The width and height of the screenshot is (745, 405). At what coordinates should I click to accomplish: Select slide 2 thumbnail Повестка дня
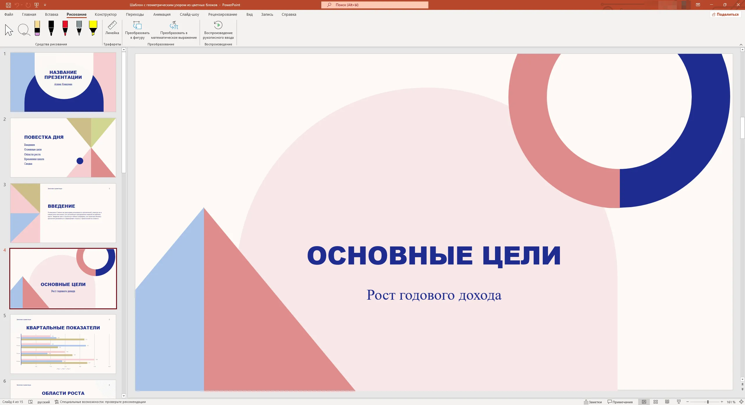pos(63,148)
